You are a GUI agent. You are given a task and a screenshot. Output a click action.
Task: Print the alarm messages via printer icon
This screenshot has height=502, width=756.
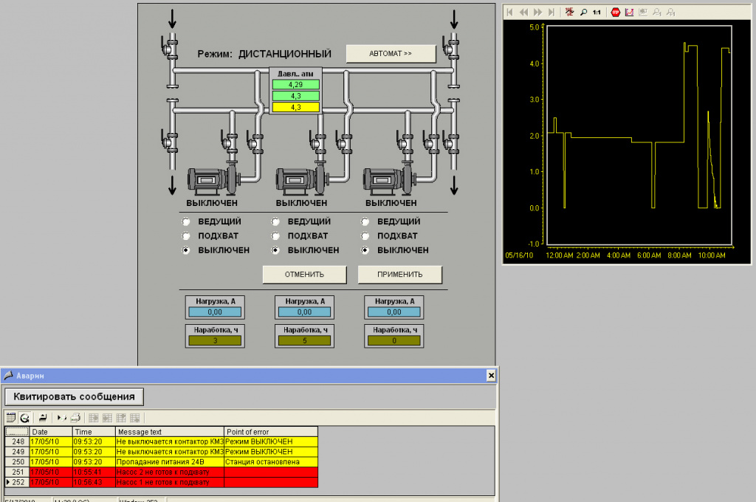(75, 418)
